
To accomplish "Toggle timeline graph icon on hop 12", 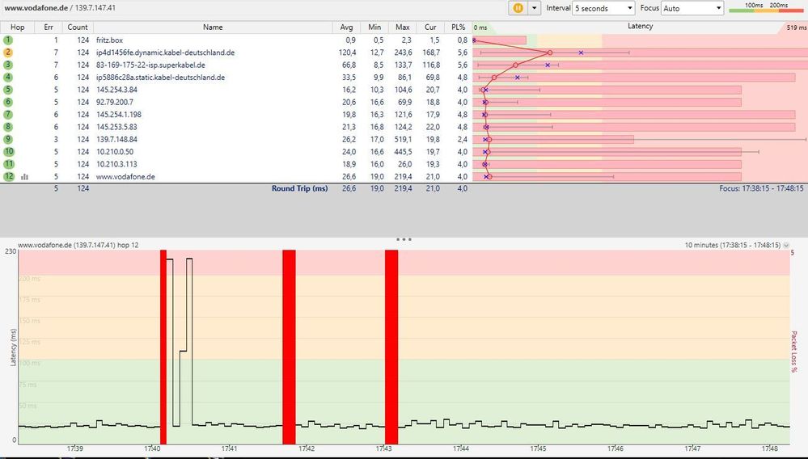I will (x=25, y=176).
